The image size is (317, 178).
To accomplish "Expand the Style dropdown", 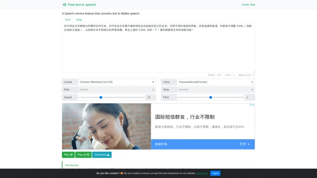I will [216, 89].
